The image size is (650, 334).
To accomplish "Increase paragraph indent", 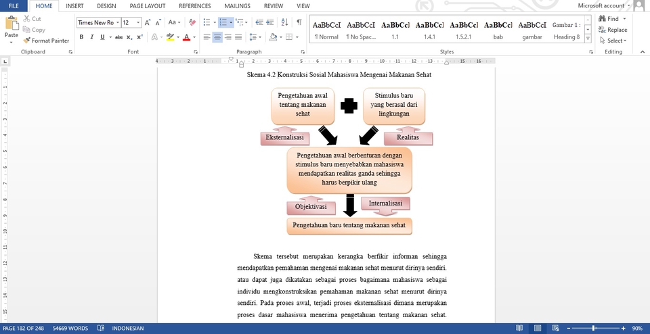I will point(270,22).
